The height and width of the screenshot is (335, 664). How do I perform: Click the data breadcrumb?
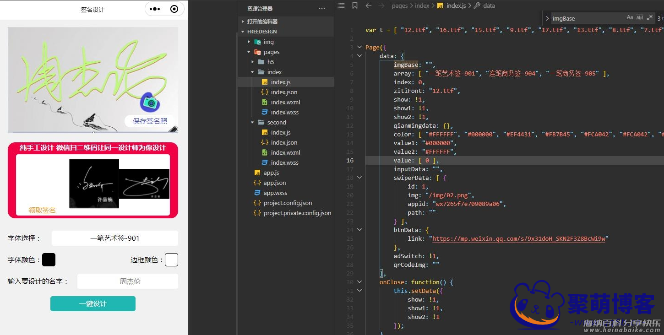(x=489, y=5)
